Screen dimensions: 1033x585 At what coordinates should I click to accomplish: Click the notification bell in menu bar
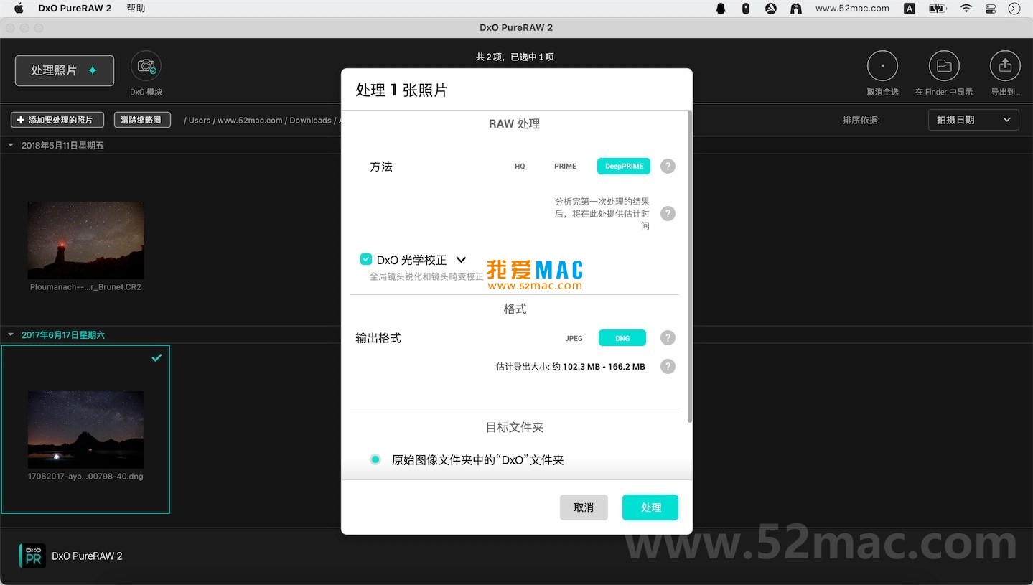721,9
